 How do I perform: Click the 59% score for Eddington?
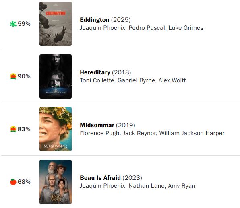[x=24, y=24]
